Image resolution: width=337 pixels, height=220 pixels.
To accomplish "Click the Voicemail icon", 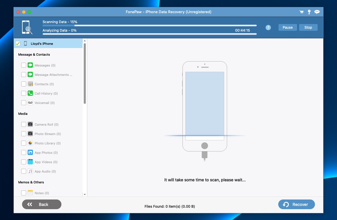I will point(30,103).
